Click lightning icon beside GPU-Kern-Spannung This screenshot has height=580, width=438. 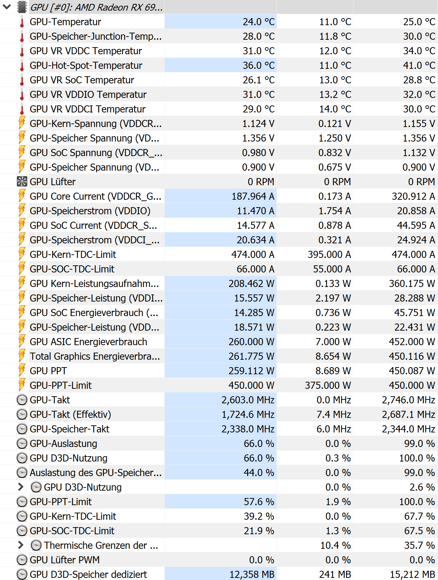pyautogui.click(x=22, y=123)
